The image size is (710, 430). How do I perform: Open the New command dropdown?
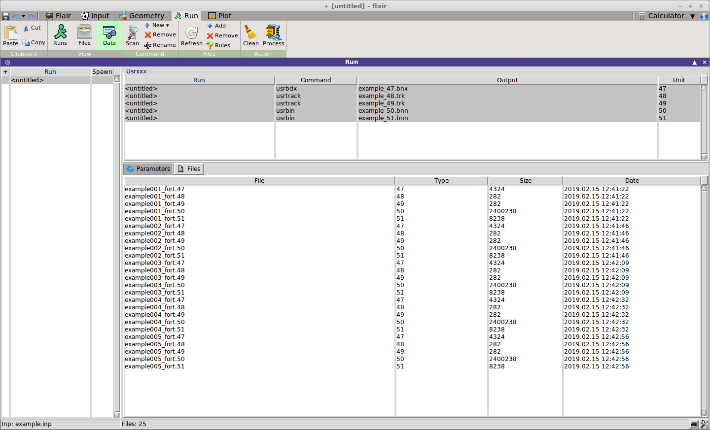point(157,25)
